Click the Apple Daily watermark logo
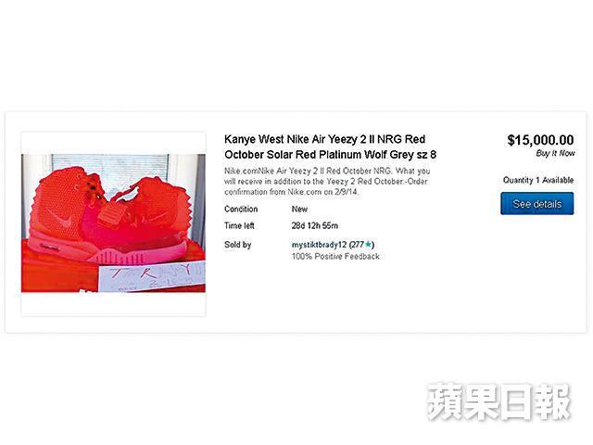The image size is (593, 445). click(x=498, y=401)
